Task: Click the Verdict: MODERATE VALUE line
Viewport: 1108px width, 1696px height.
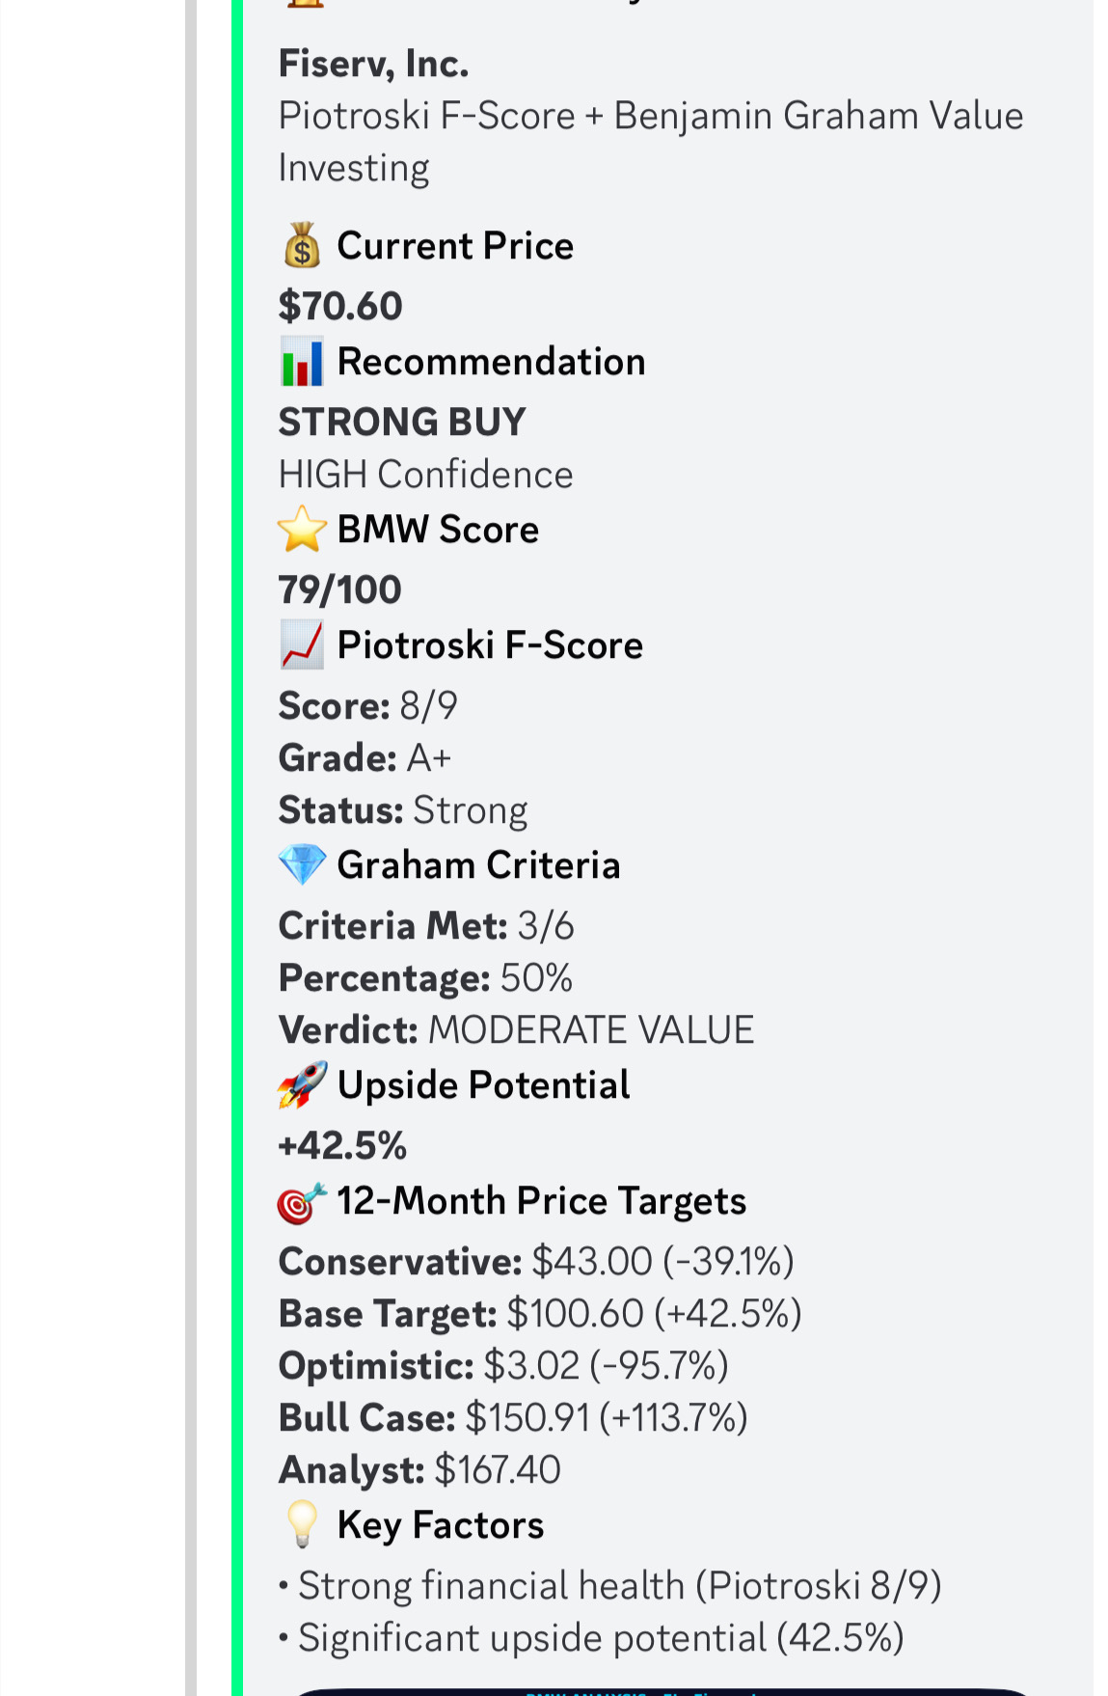Action: tap(516, 1030)
